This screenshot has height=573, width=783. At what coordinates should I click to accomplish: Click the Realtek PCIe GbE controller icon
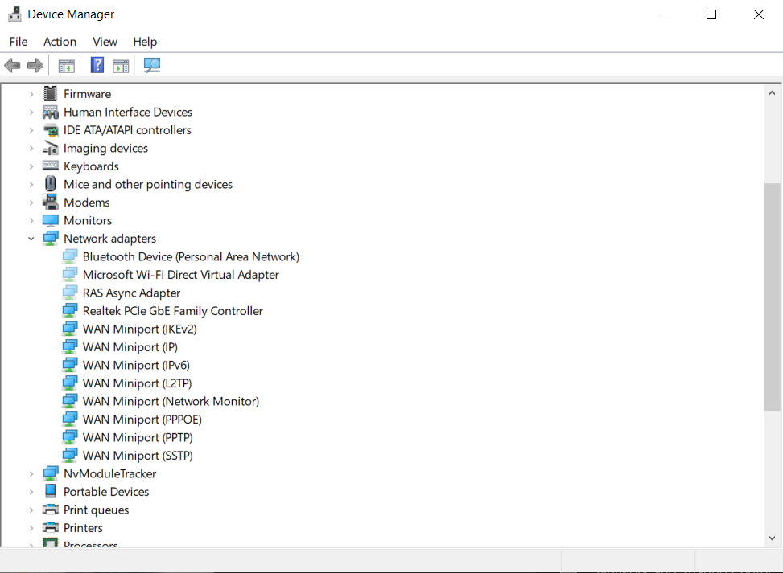pos(70,311)
